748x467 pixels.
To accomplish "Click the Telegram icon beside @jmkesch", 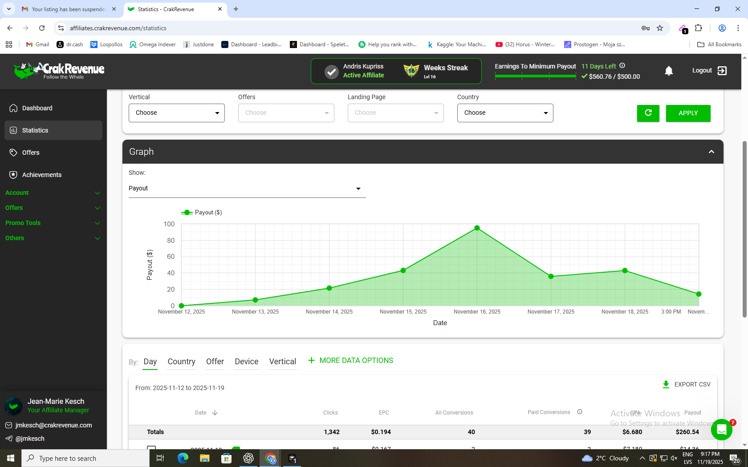I will (8, 439).
